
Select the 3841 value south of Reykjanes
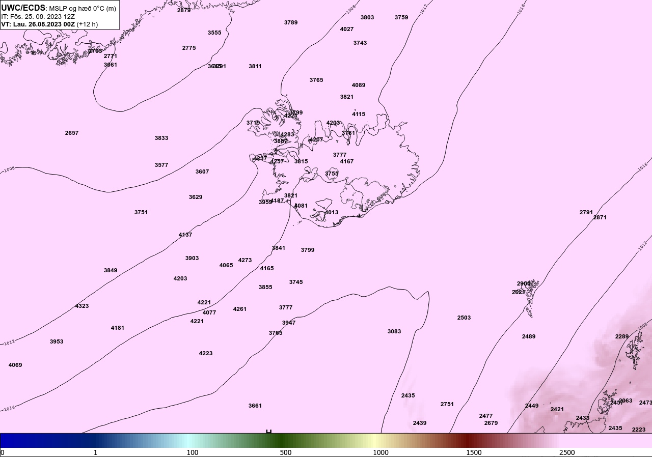point(279,248)
